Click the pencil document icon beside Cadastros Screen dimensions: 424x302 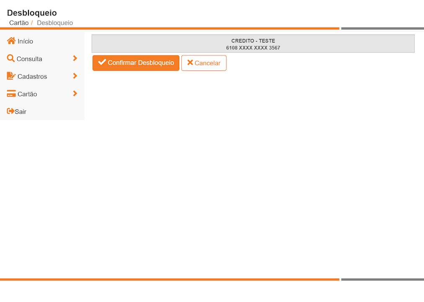11,76
